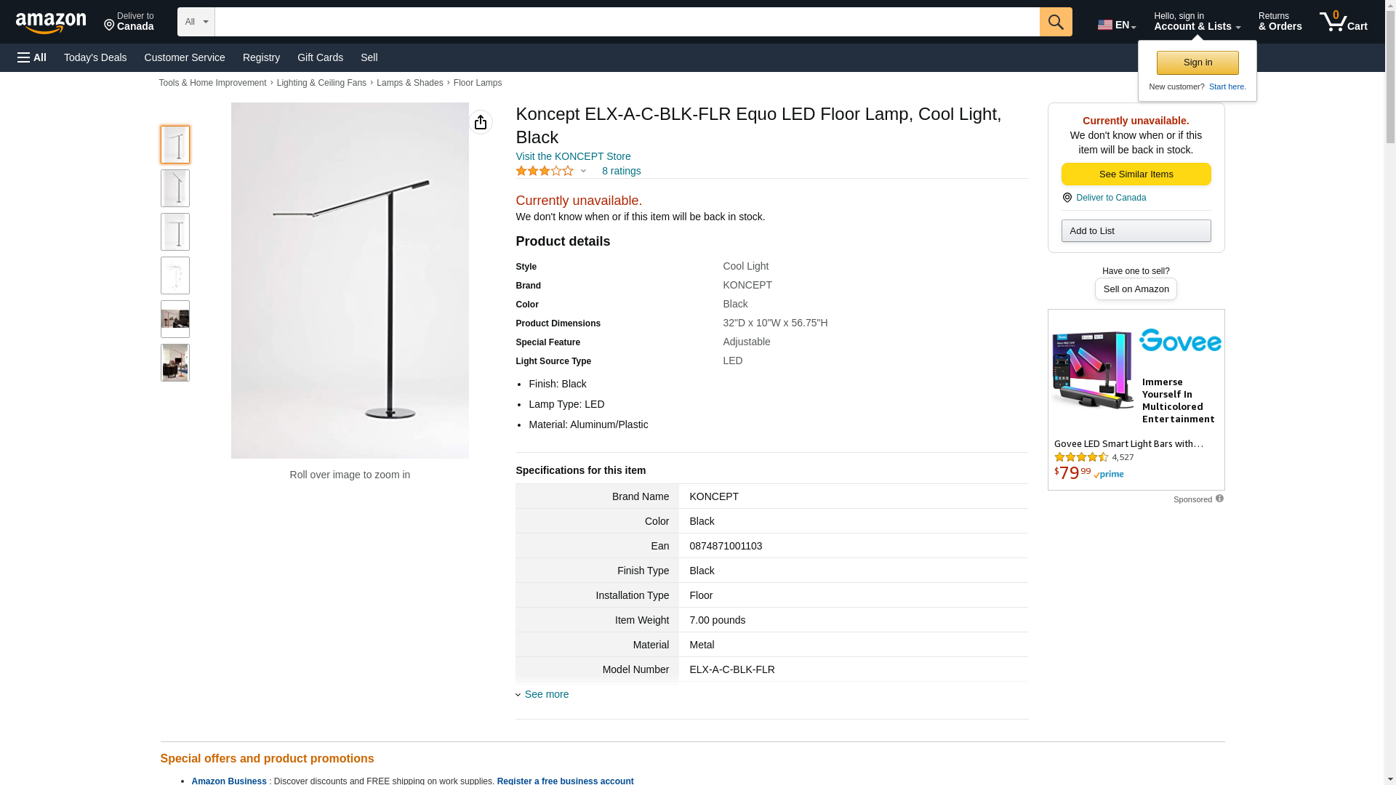Click into the Amazon search field

627,22
